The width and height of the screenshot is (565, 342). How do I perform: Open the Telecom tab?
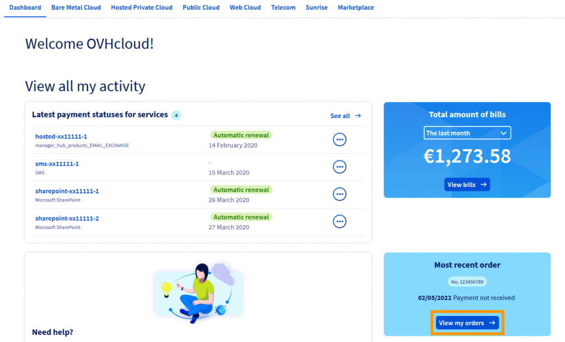tap(283, 8)
